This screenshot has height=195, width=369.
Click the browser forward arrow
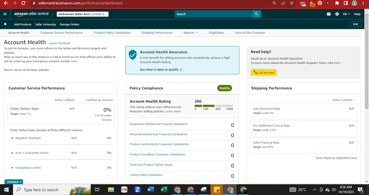(14, 3)
